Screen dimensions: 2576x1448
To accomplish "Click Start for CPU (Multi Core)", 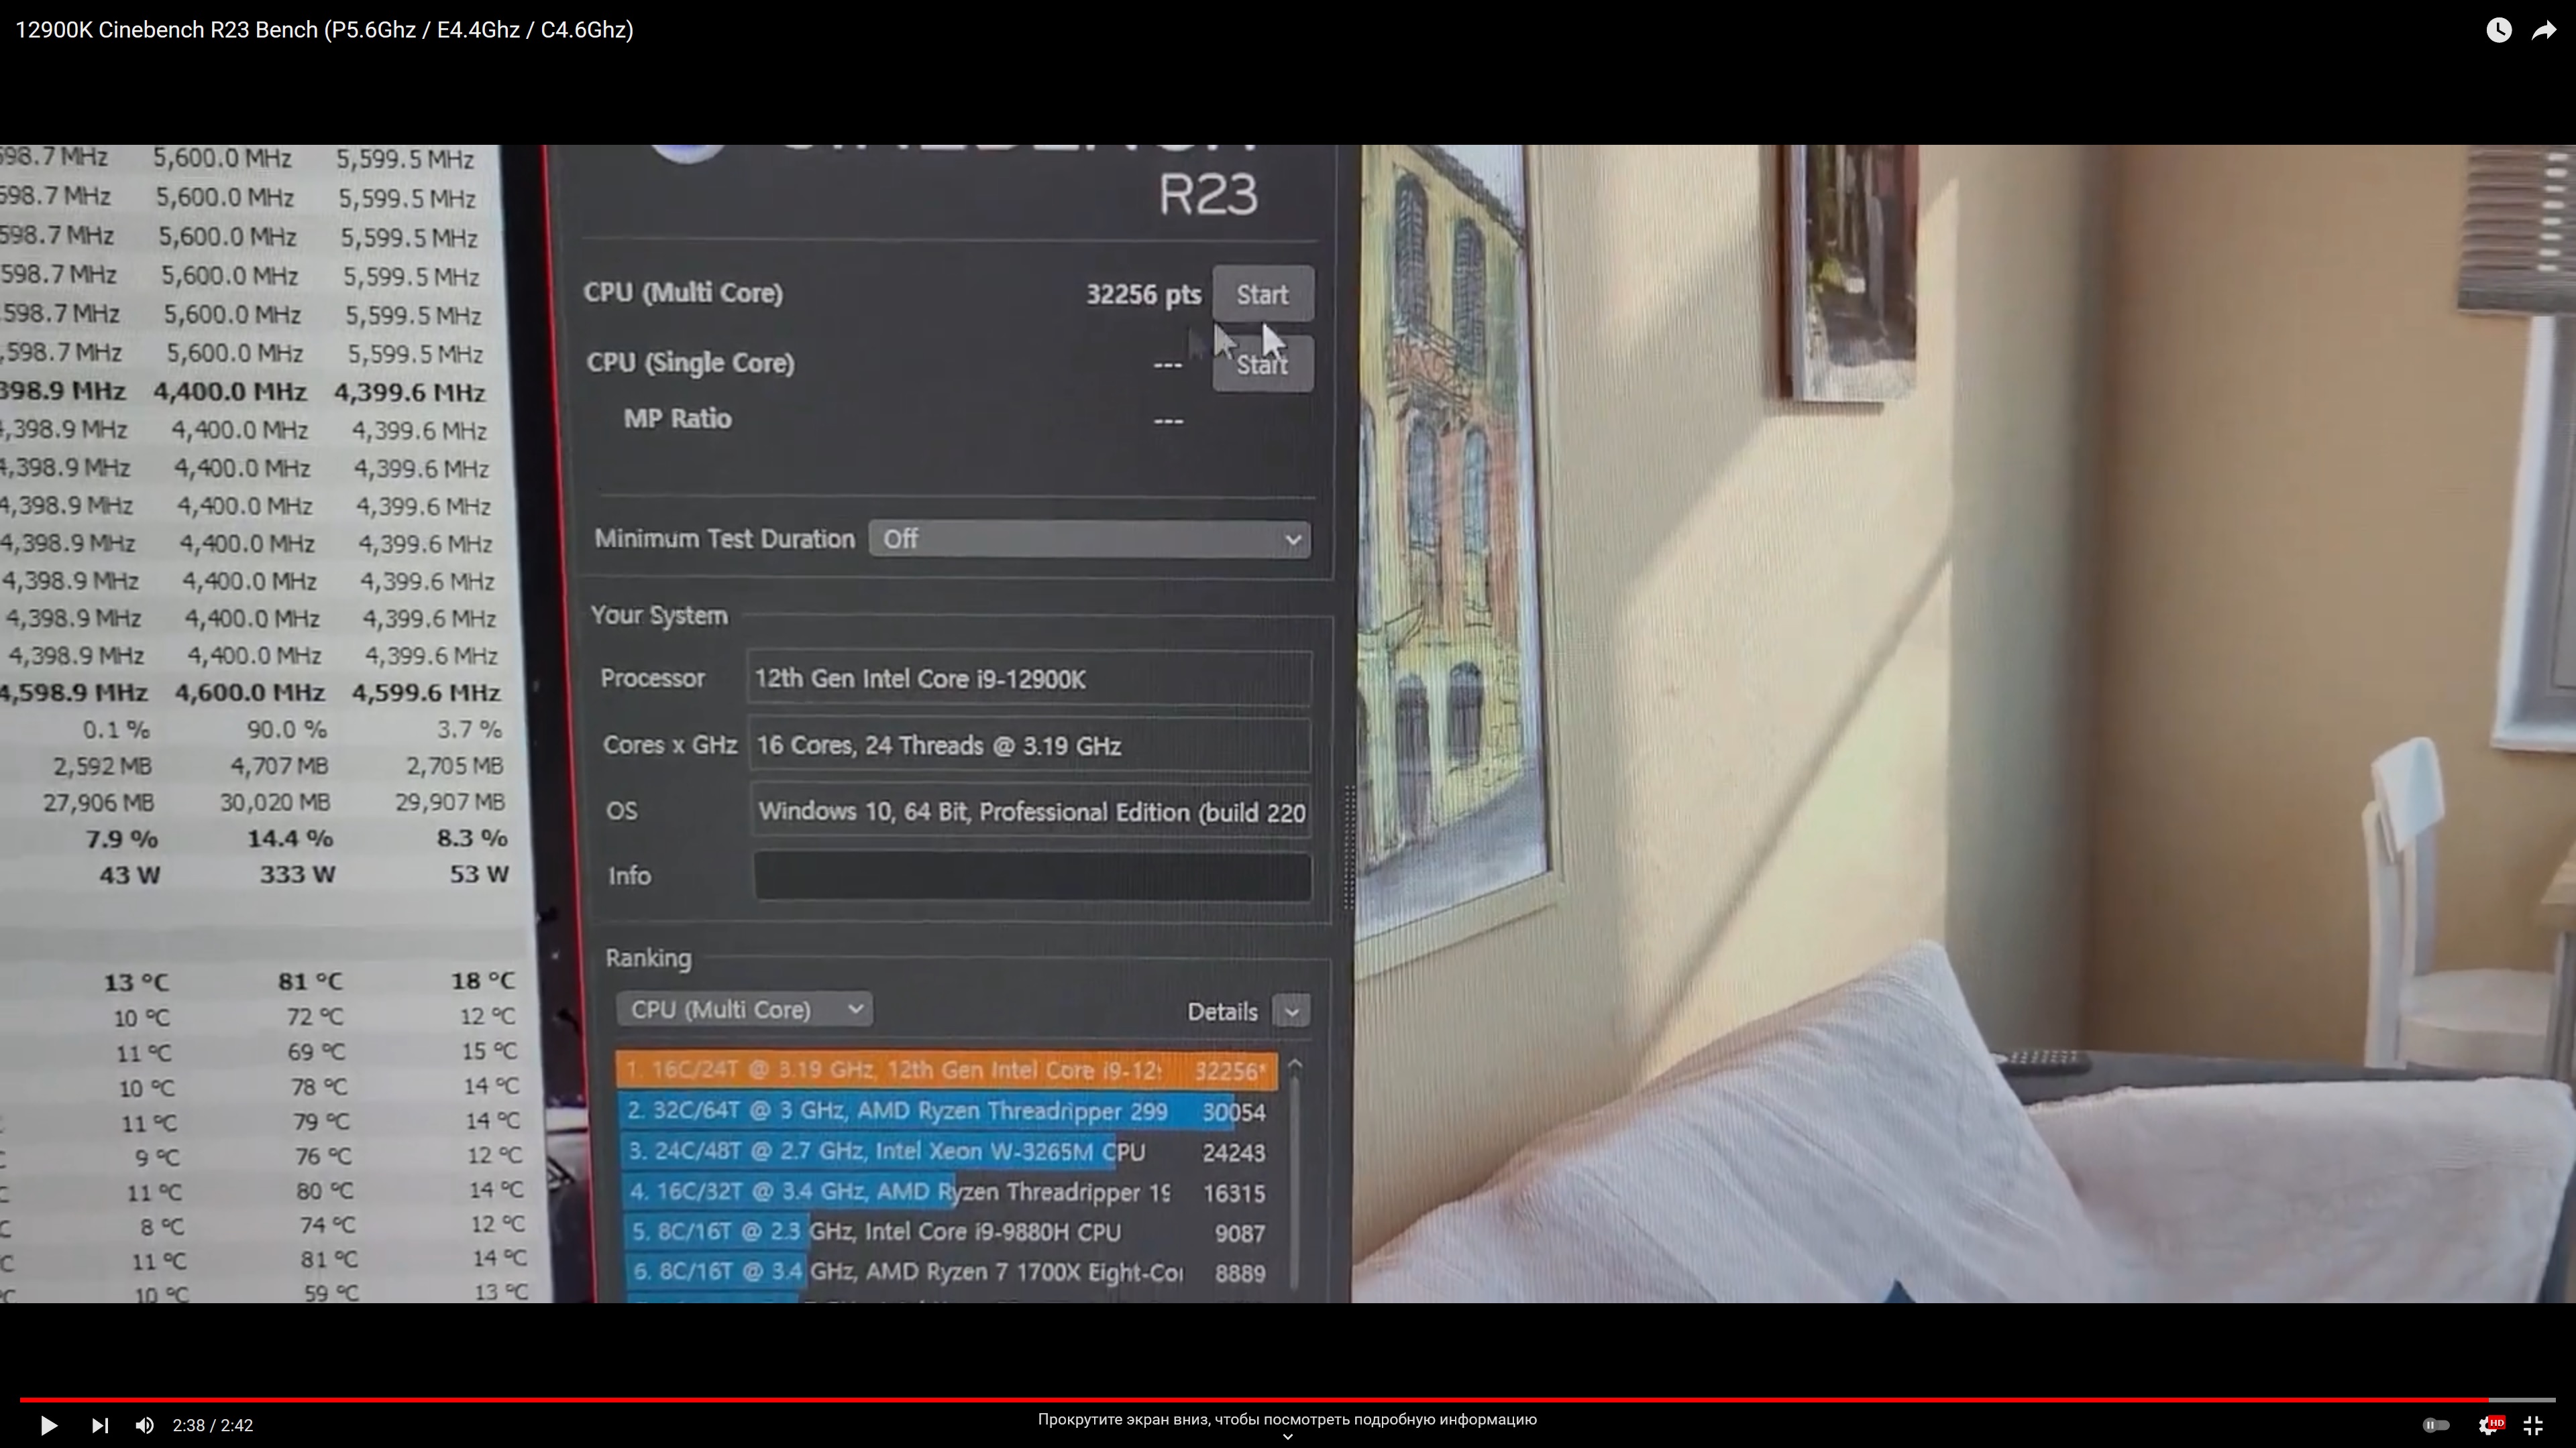I will pyautogui.click(x=1262, y=295).
